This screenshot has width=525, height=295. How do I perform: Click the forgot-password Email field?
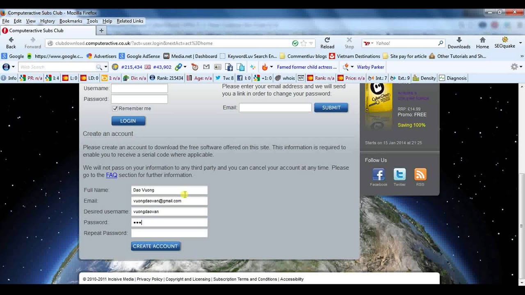[275, 107]
